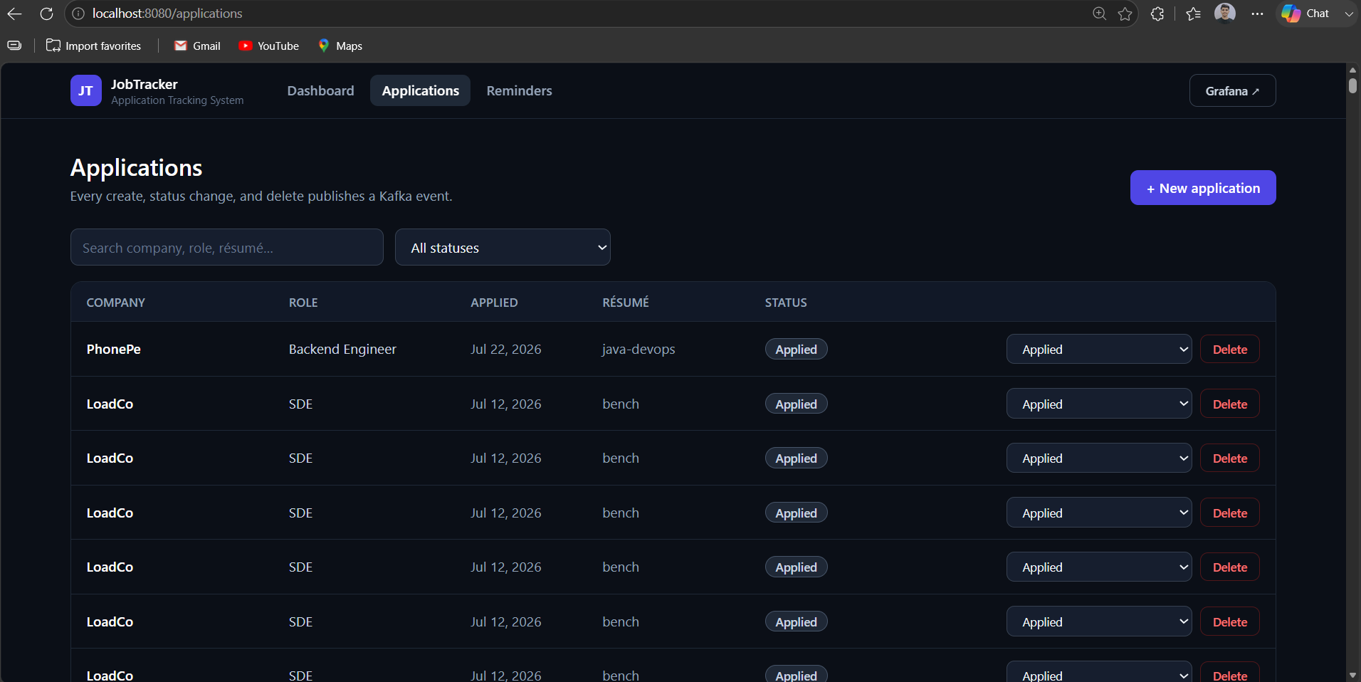
Task: Open browser extensions puzzle icon
Action: [x=1157, y=14]
